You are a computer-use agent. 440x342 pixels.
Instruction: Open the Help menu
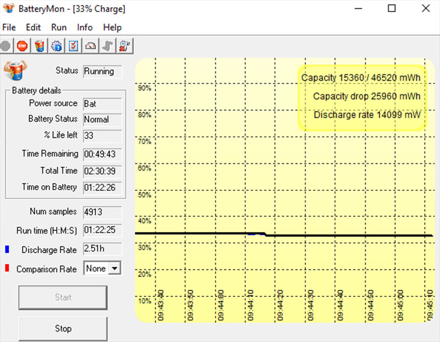112,27
